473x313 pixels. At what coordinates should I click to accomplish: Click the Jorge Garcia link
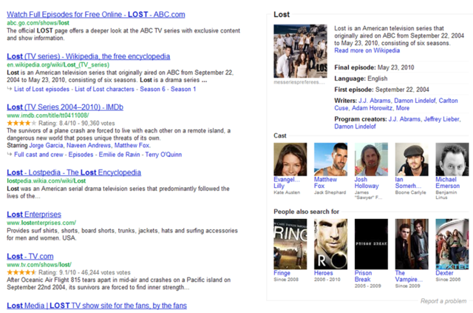pos(46,146)
